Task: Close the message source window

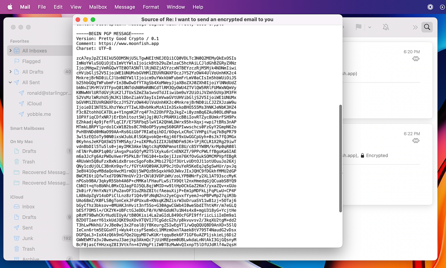Action: (x=78, y=19)
